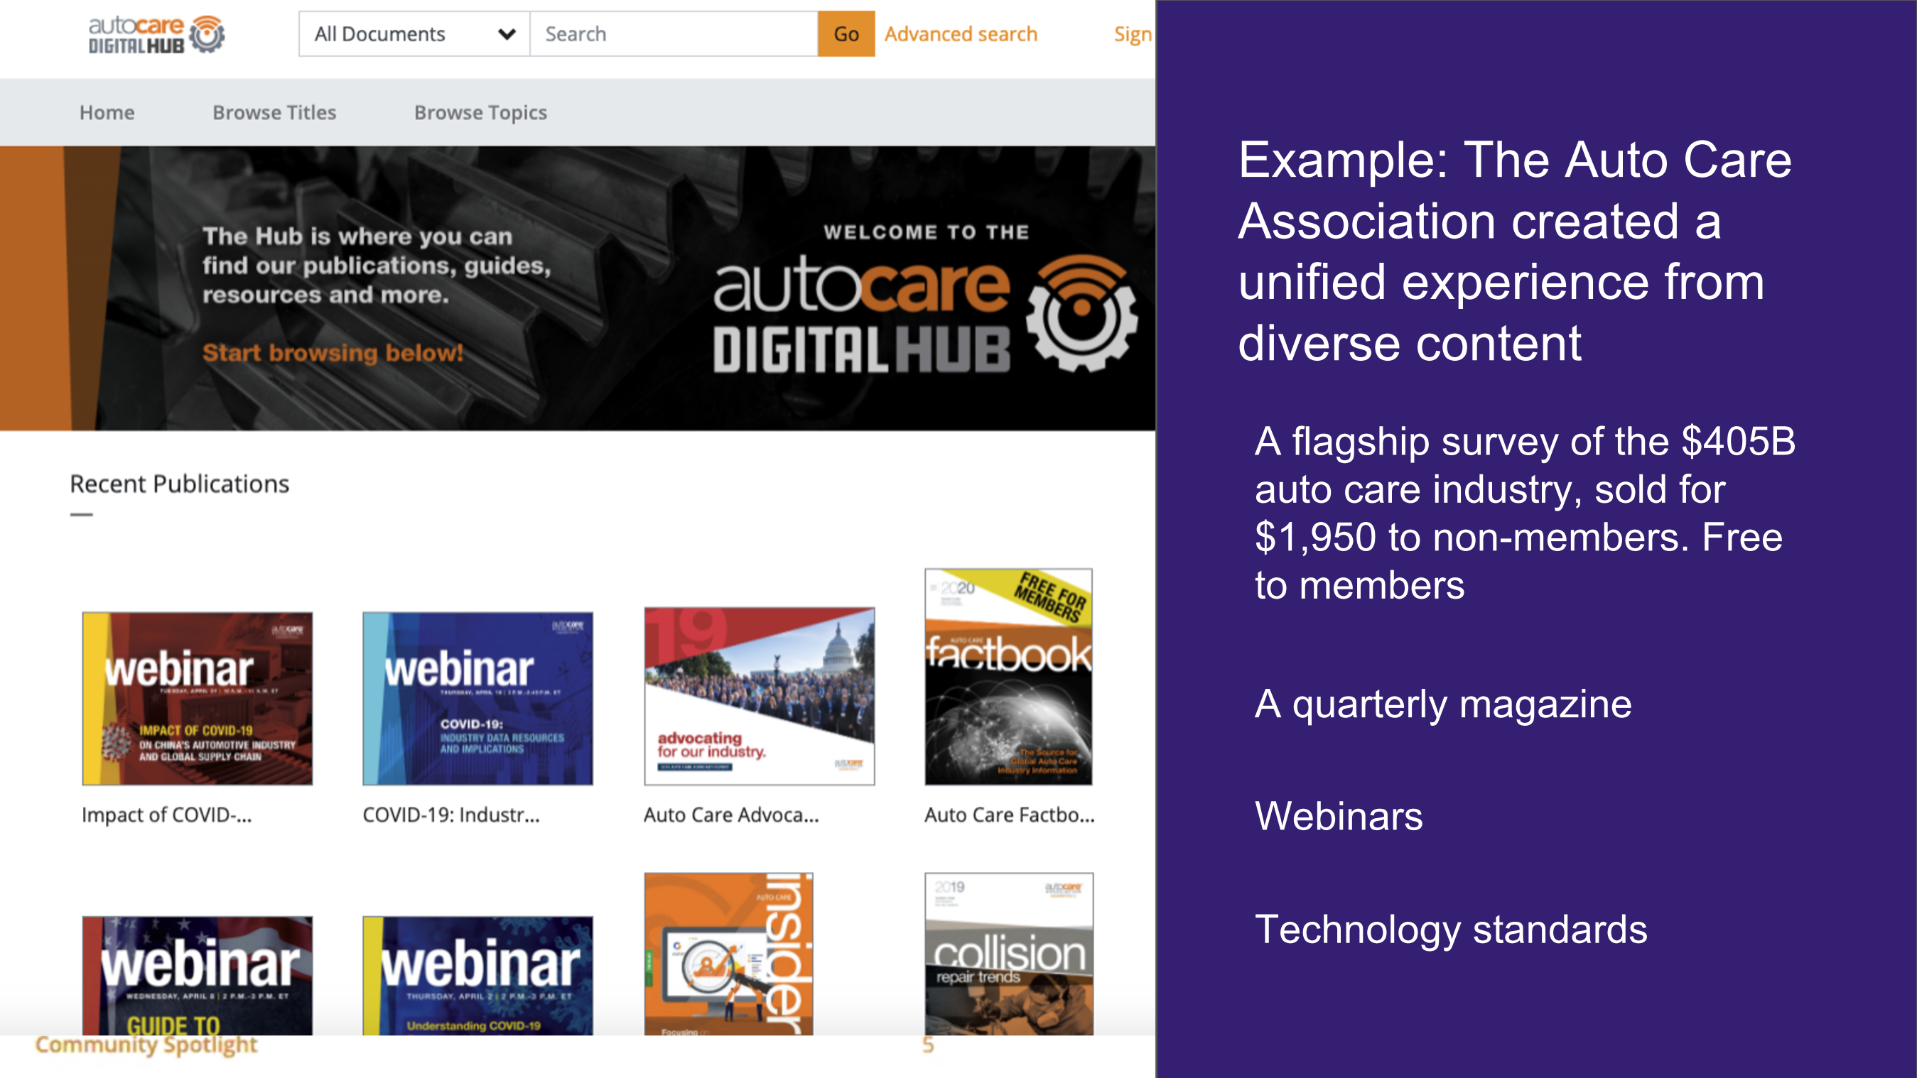This screenshot has width=1917, height=1078.
Task: Open COVID-19 Industry Data webinar thumbnail
Action: coord(477,699)
